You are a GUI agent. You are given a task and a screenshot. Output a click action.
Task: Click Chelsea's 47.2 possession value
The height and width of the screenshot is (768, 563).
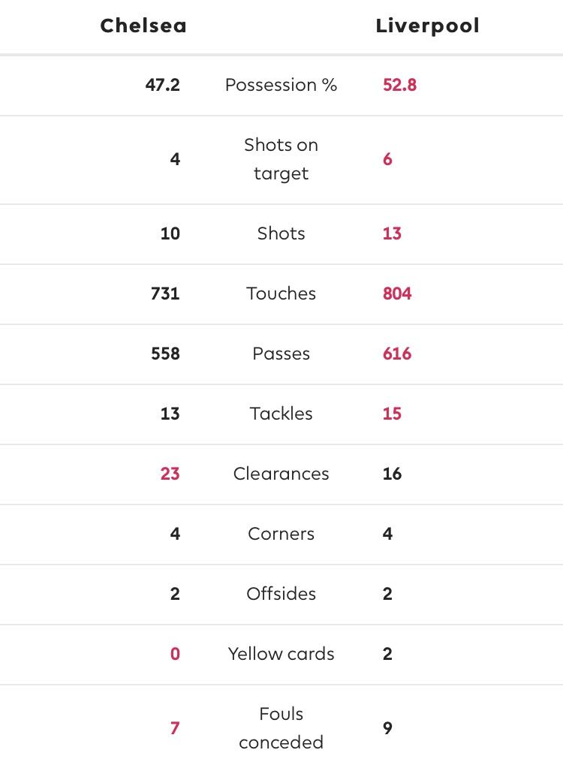pyautogui.click(x=163, y=85)
